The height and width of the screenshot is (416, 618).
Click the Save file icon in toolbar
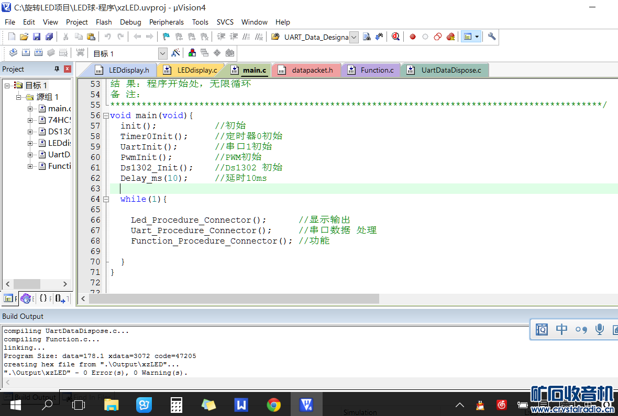pos(37,37)
